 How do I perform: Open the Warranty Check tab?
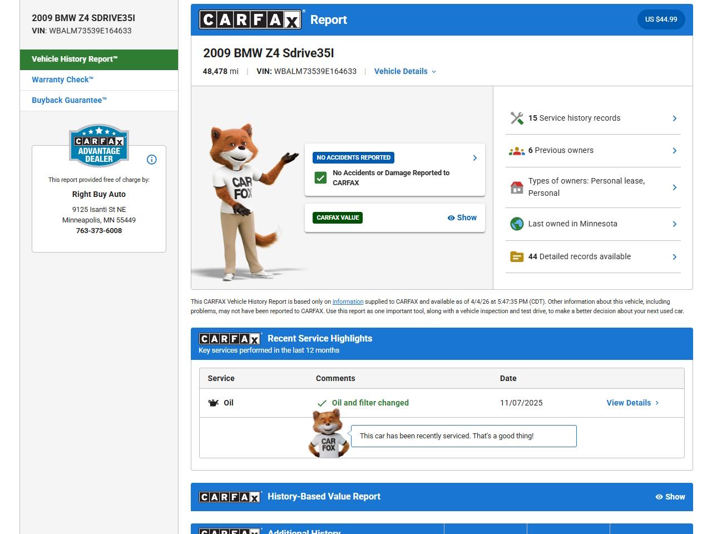pyautogui.click(x=62, y=80)
